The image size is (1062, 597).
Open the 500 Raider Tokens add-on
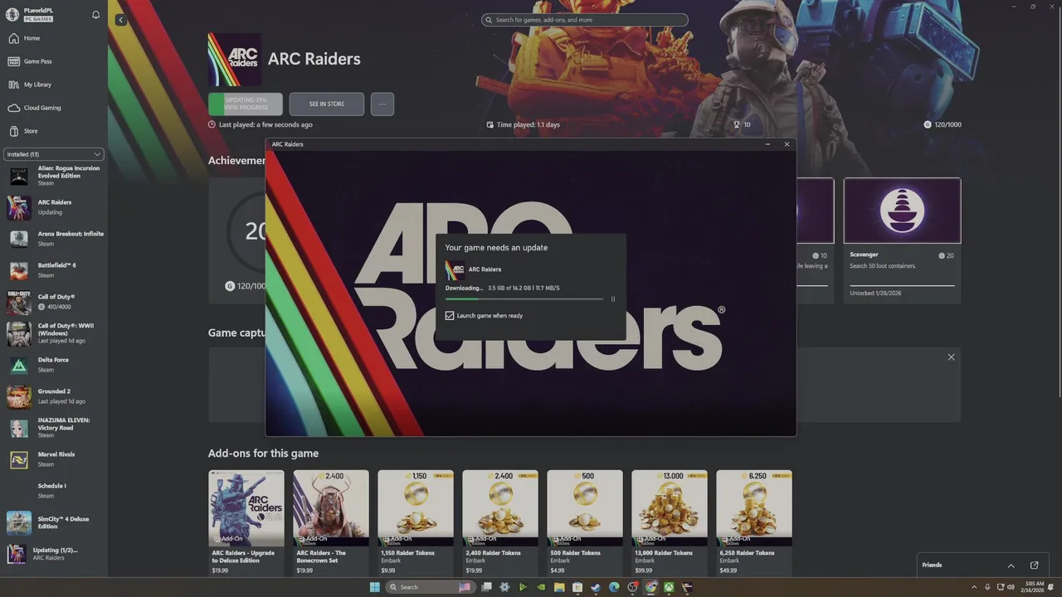[585, 522]
